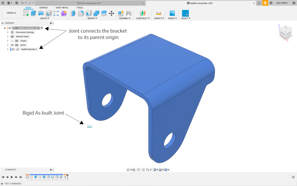Open the MODIFY dropdown menu
Image resolution: width=297 pixels, height=186 pixels.
pos(93,18)
